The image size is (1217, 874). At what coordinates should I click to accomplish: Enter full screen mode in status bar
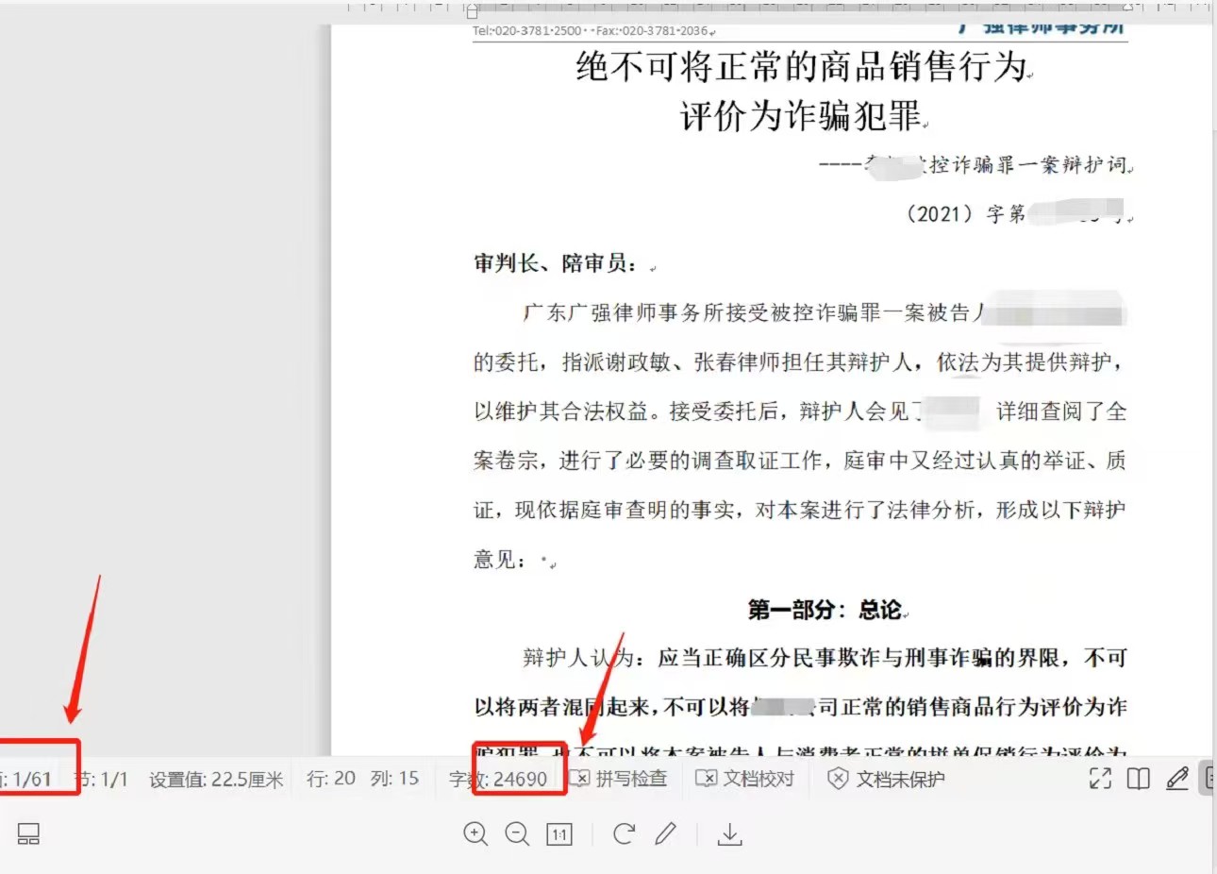tap(1100, 779)
